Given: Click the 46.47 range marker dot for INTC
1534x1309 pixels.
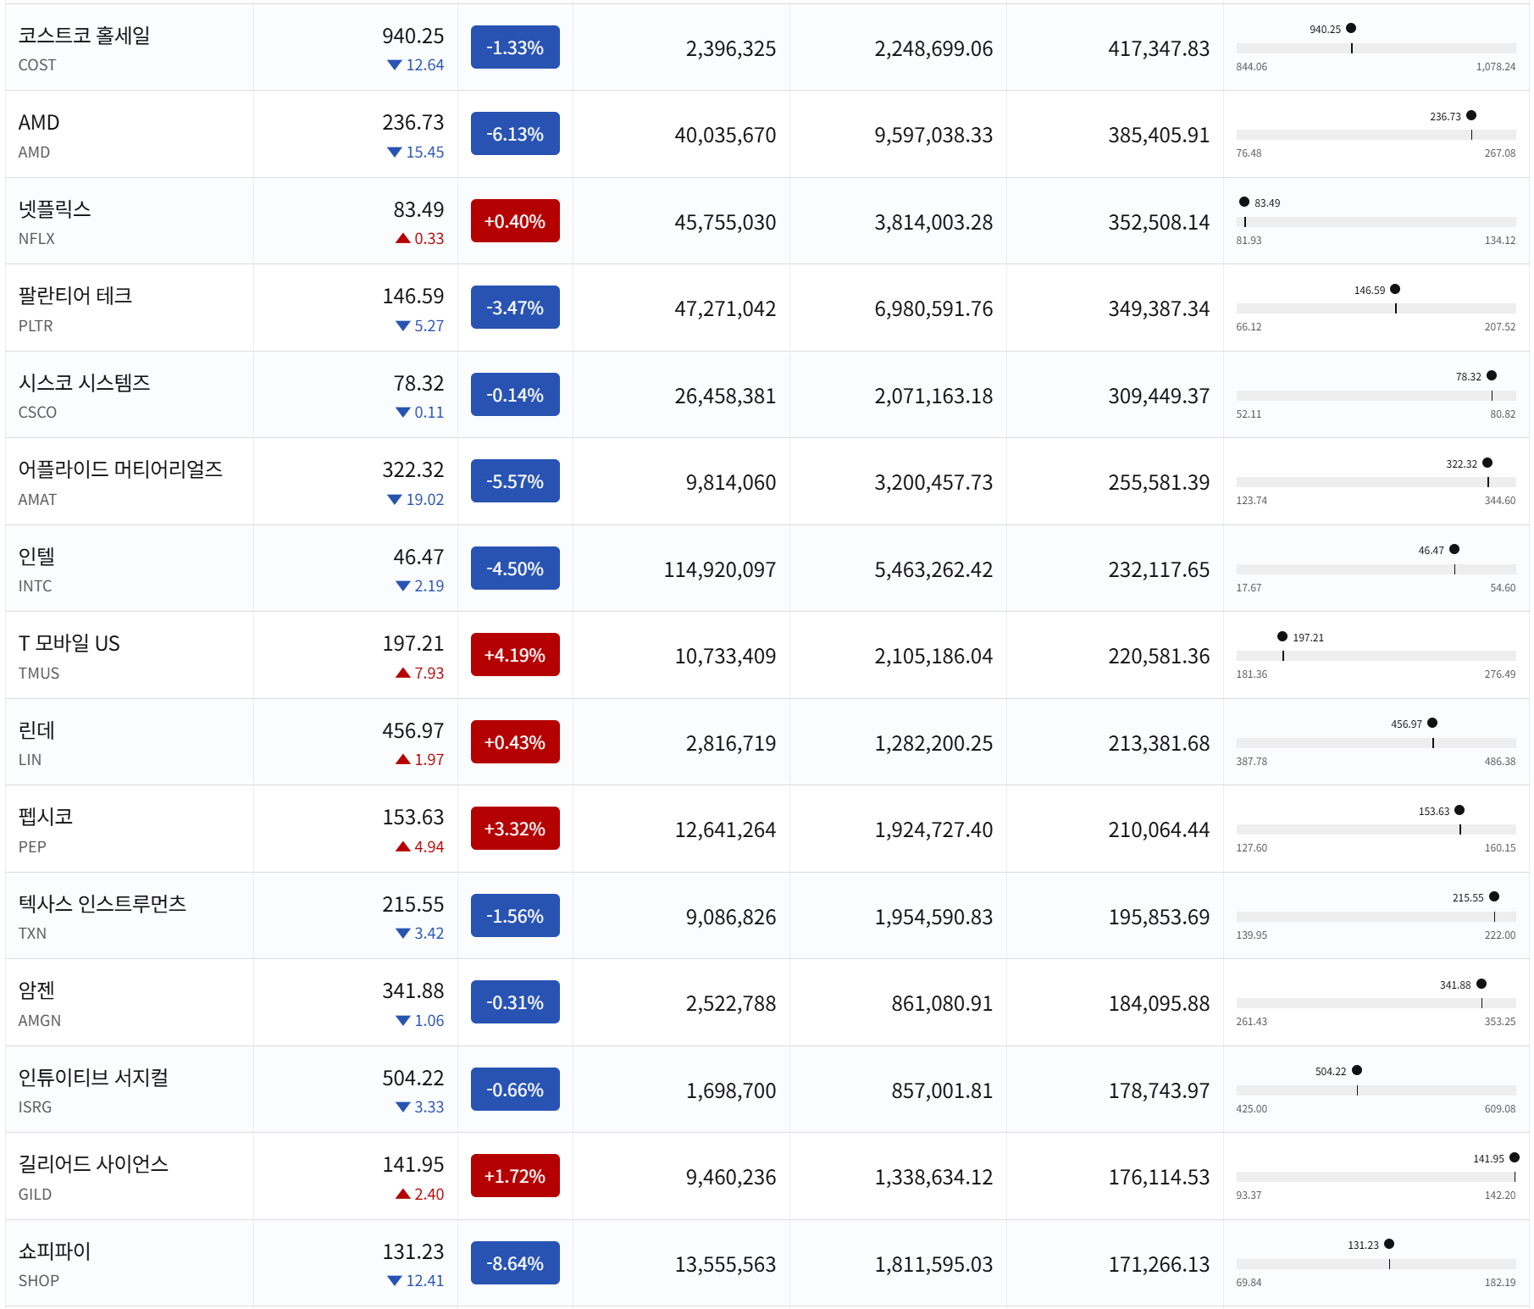Looking at the screenshot, I should pos(1454,549).
